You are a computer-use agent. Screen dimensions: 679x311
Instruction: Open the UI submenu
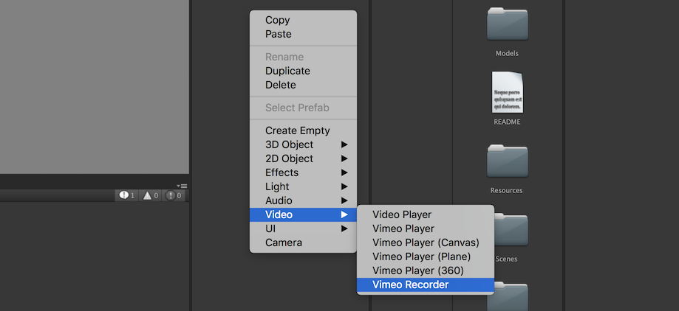coord(303,228)
